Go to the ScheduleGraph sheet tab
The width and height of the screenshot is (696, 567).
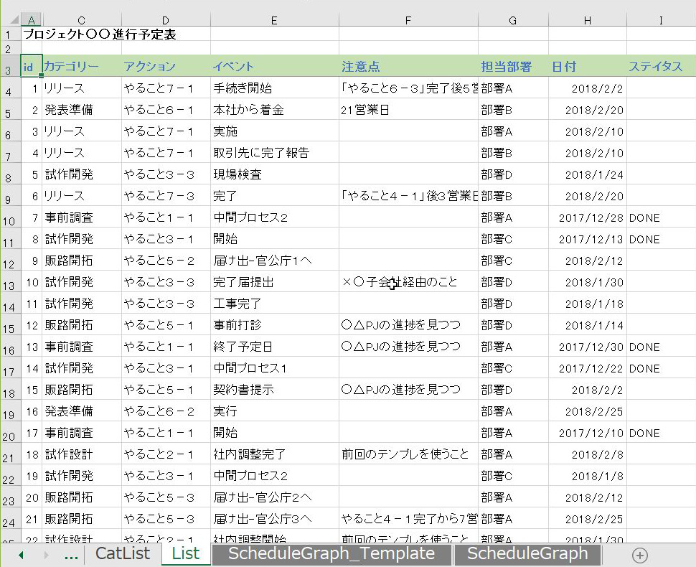pos(527,554)
